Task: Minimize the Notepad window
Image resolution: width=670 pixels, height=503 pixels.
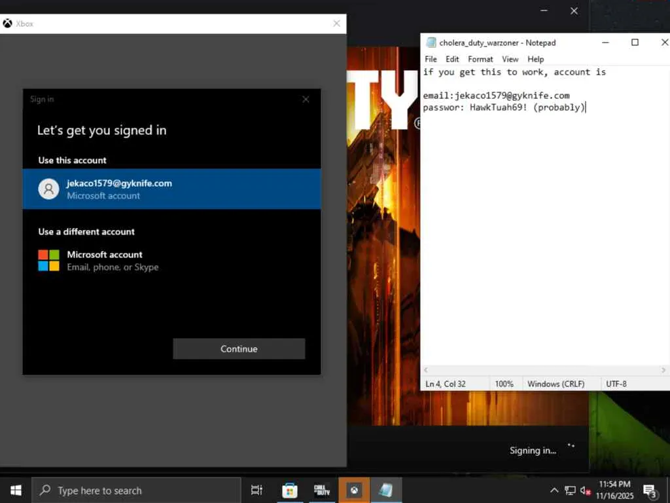Action: [x=605, y=43]
